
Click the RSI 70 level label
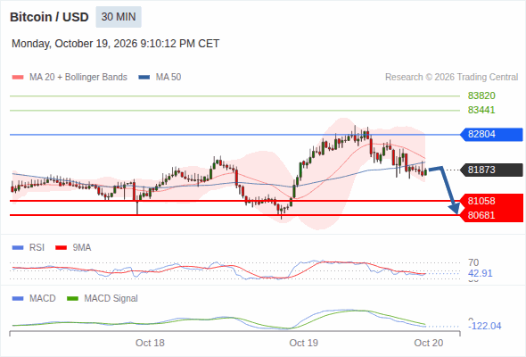pos(473,262)
